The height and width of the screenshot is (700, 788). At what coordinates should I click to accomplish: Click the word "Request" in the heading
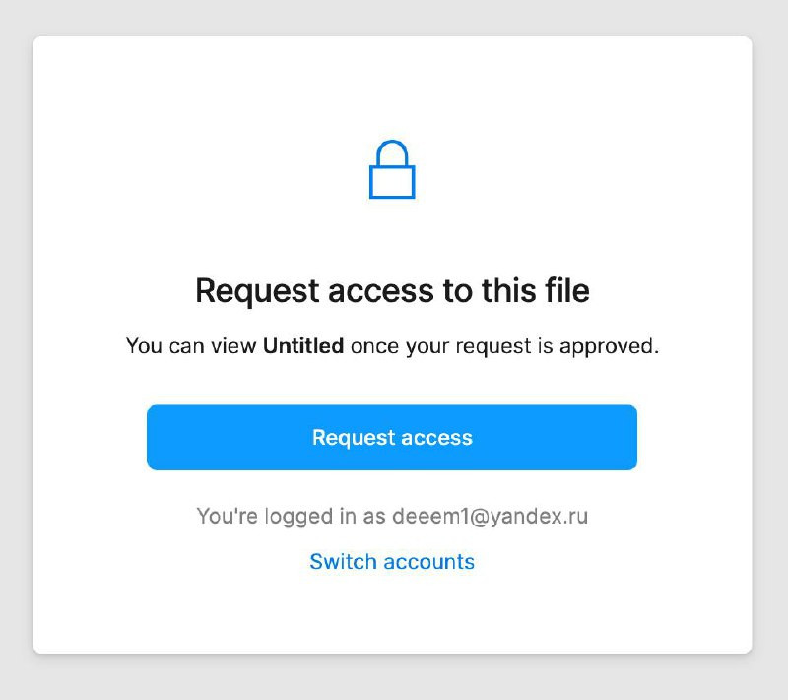pyautogui.click(x=257, y=291)
